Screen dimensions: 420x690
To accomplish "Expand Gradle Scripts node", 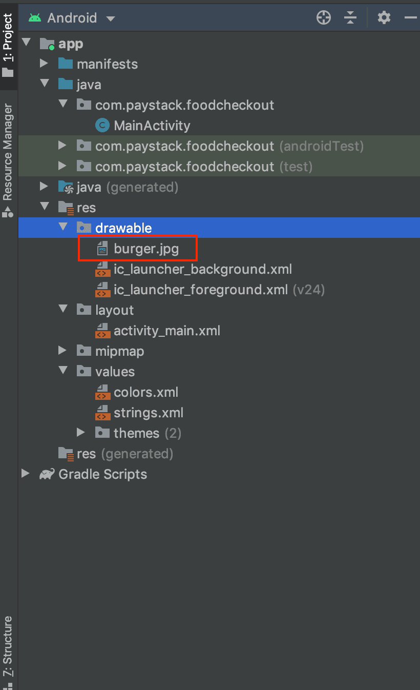I will pos(26,474).
